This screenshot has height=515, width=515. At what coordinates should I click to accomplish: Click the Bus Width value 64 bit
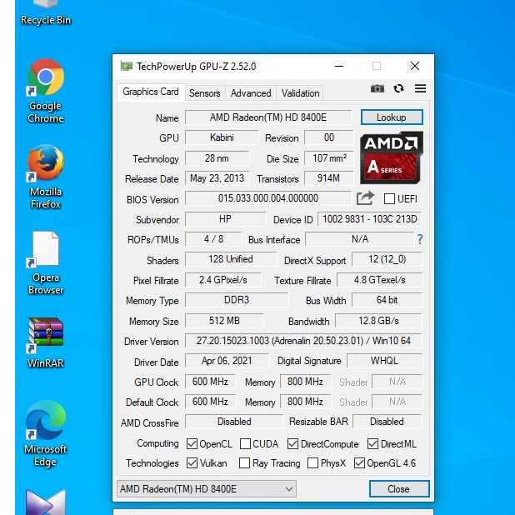(387, 300)
